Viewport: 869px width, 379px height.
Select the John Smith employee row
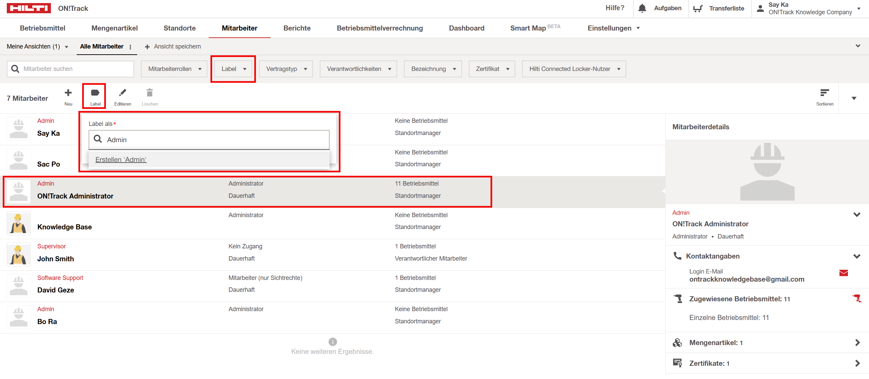(x=333, y=255)
